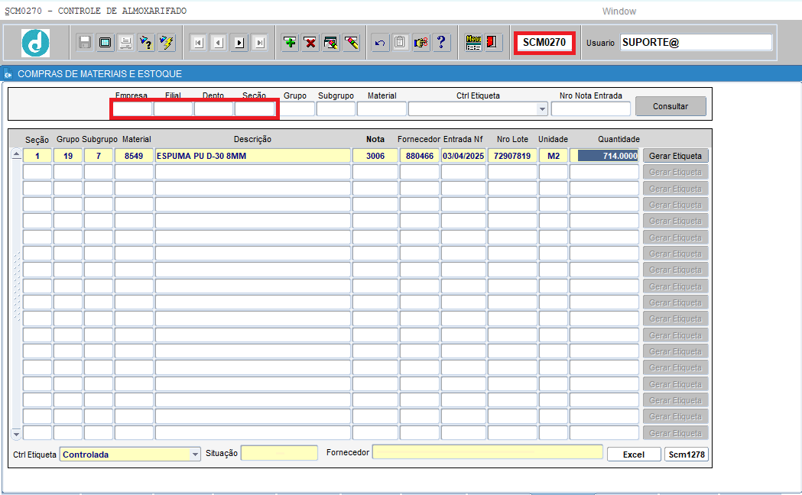
Task: Select the Quantidade cell showing 714.0000
Action: coord(608,156)
